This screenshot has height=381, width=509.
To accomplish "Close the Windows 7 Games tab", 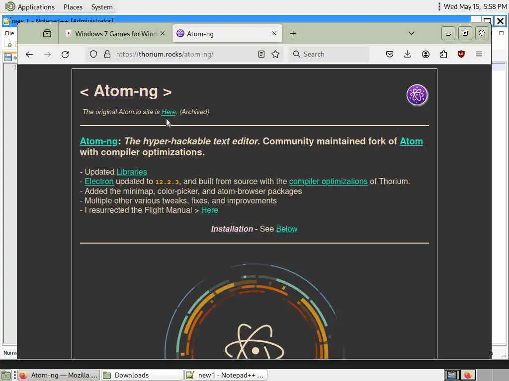I will [x=163, y=33].
